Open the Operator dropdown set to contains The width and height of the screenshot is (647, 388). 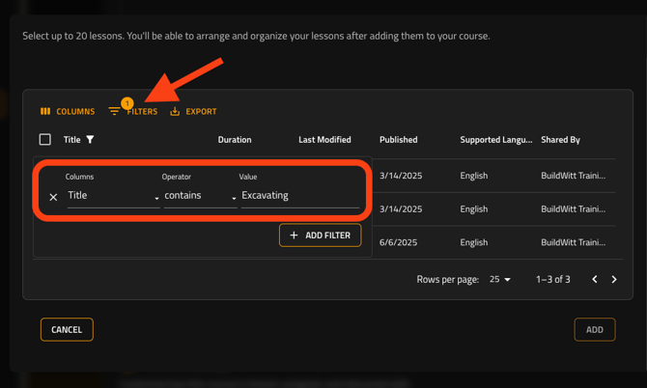coord(199,196)
